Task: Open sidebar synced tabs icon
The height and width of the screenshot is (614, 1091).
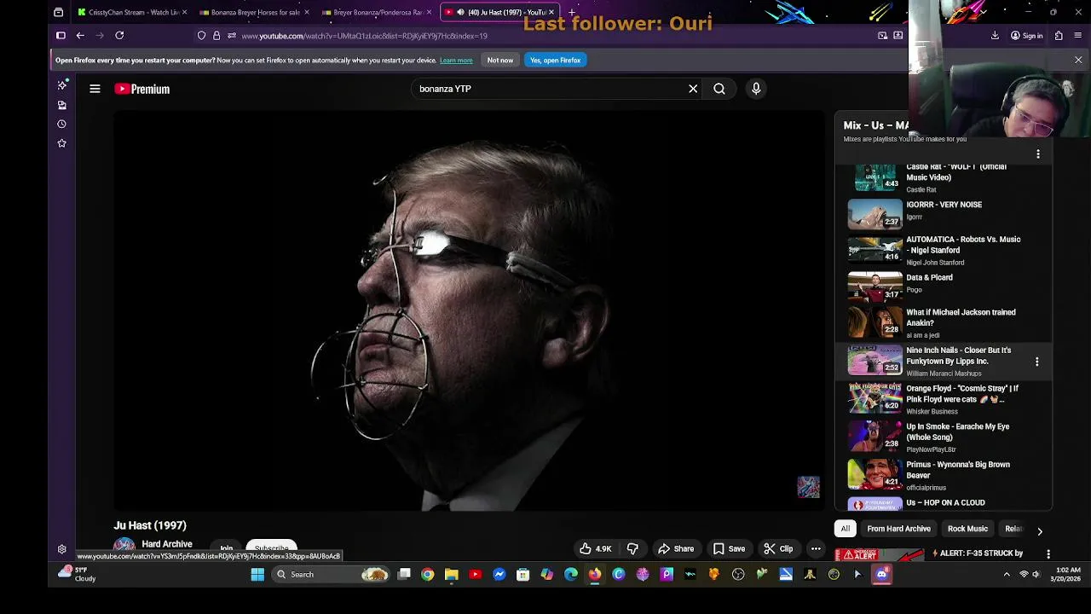Action: (x=61, y=105)
